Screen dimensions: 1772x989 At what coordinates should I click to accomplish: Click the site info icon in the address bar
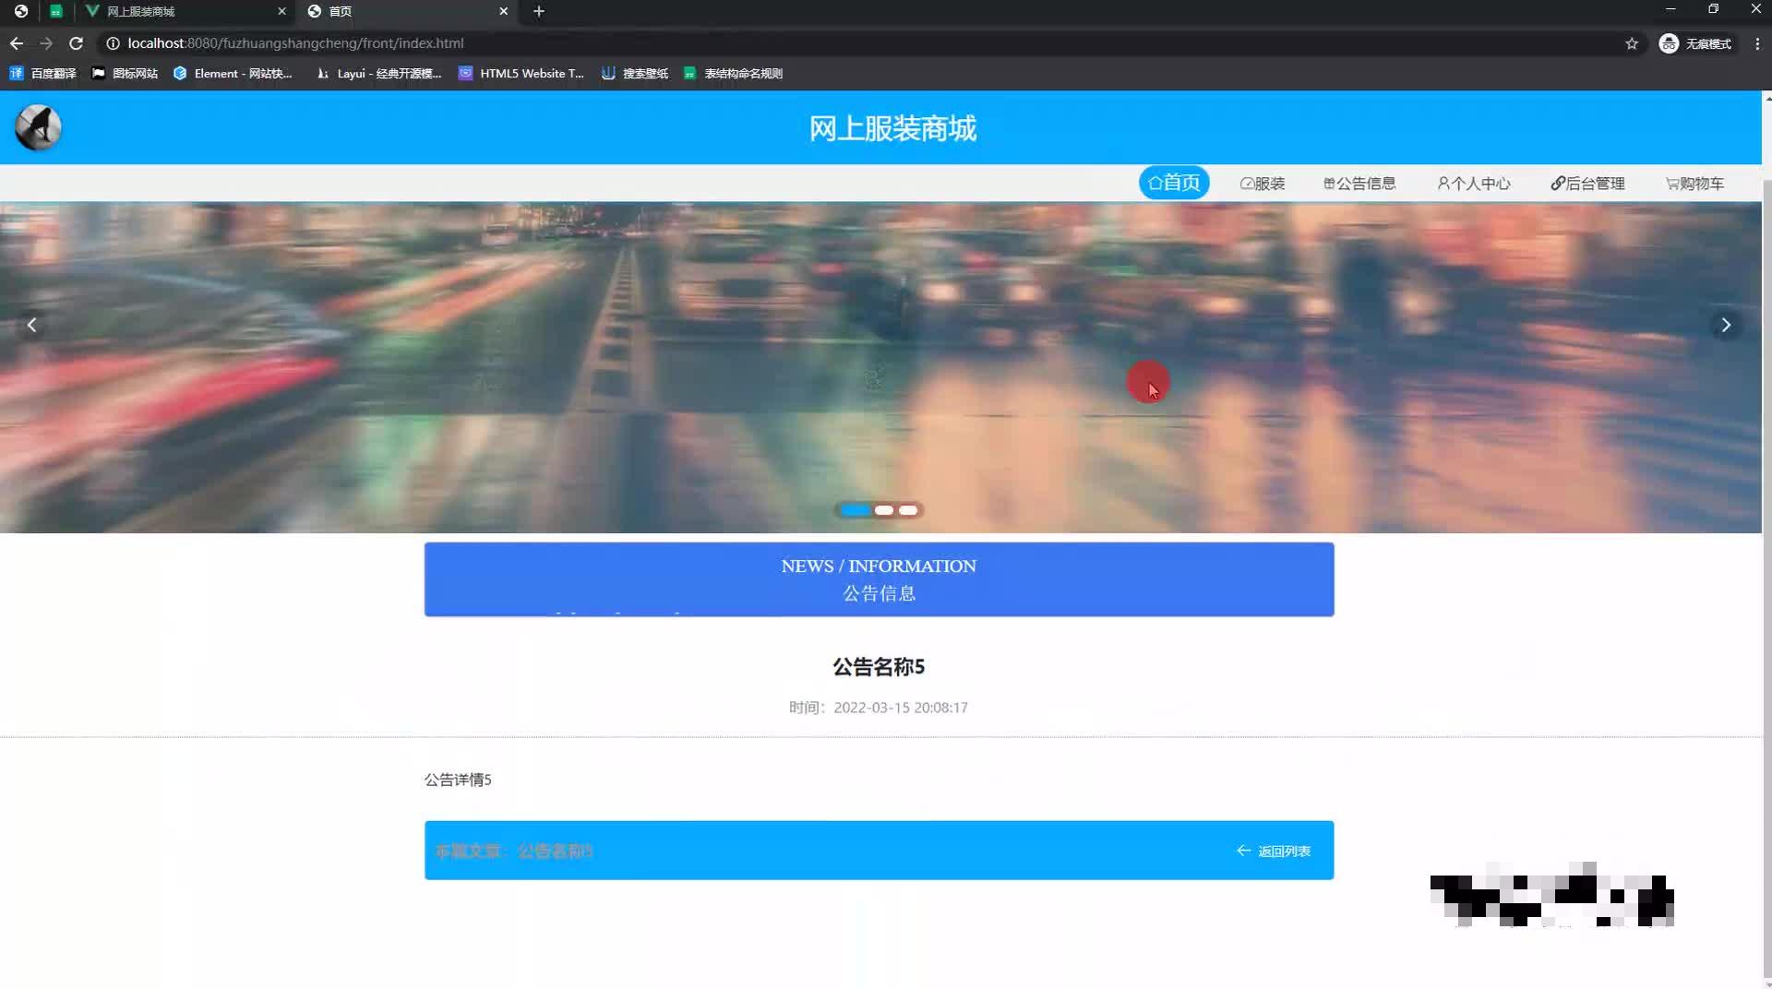tap(113, 43)
